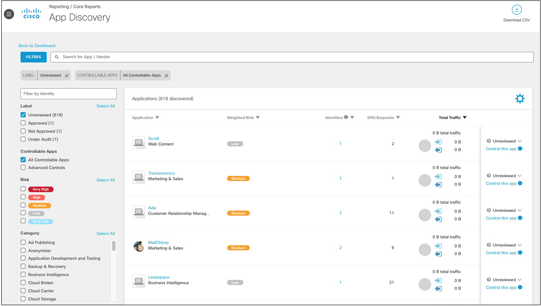541x306 pixels.
Task: Click the Search for App / Vendor field
Action: pyautogui.click(x=292, y=57)
